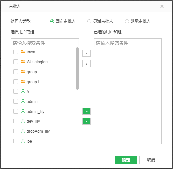
Task: Check the joe checkbox
Action: point(16,141)
